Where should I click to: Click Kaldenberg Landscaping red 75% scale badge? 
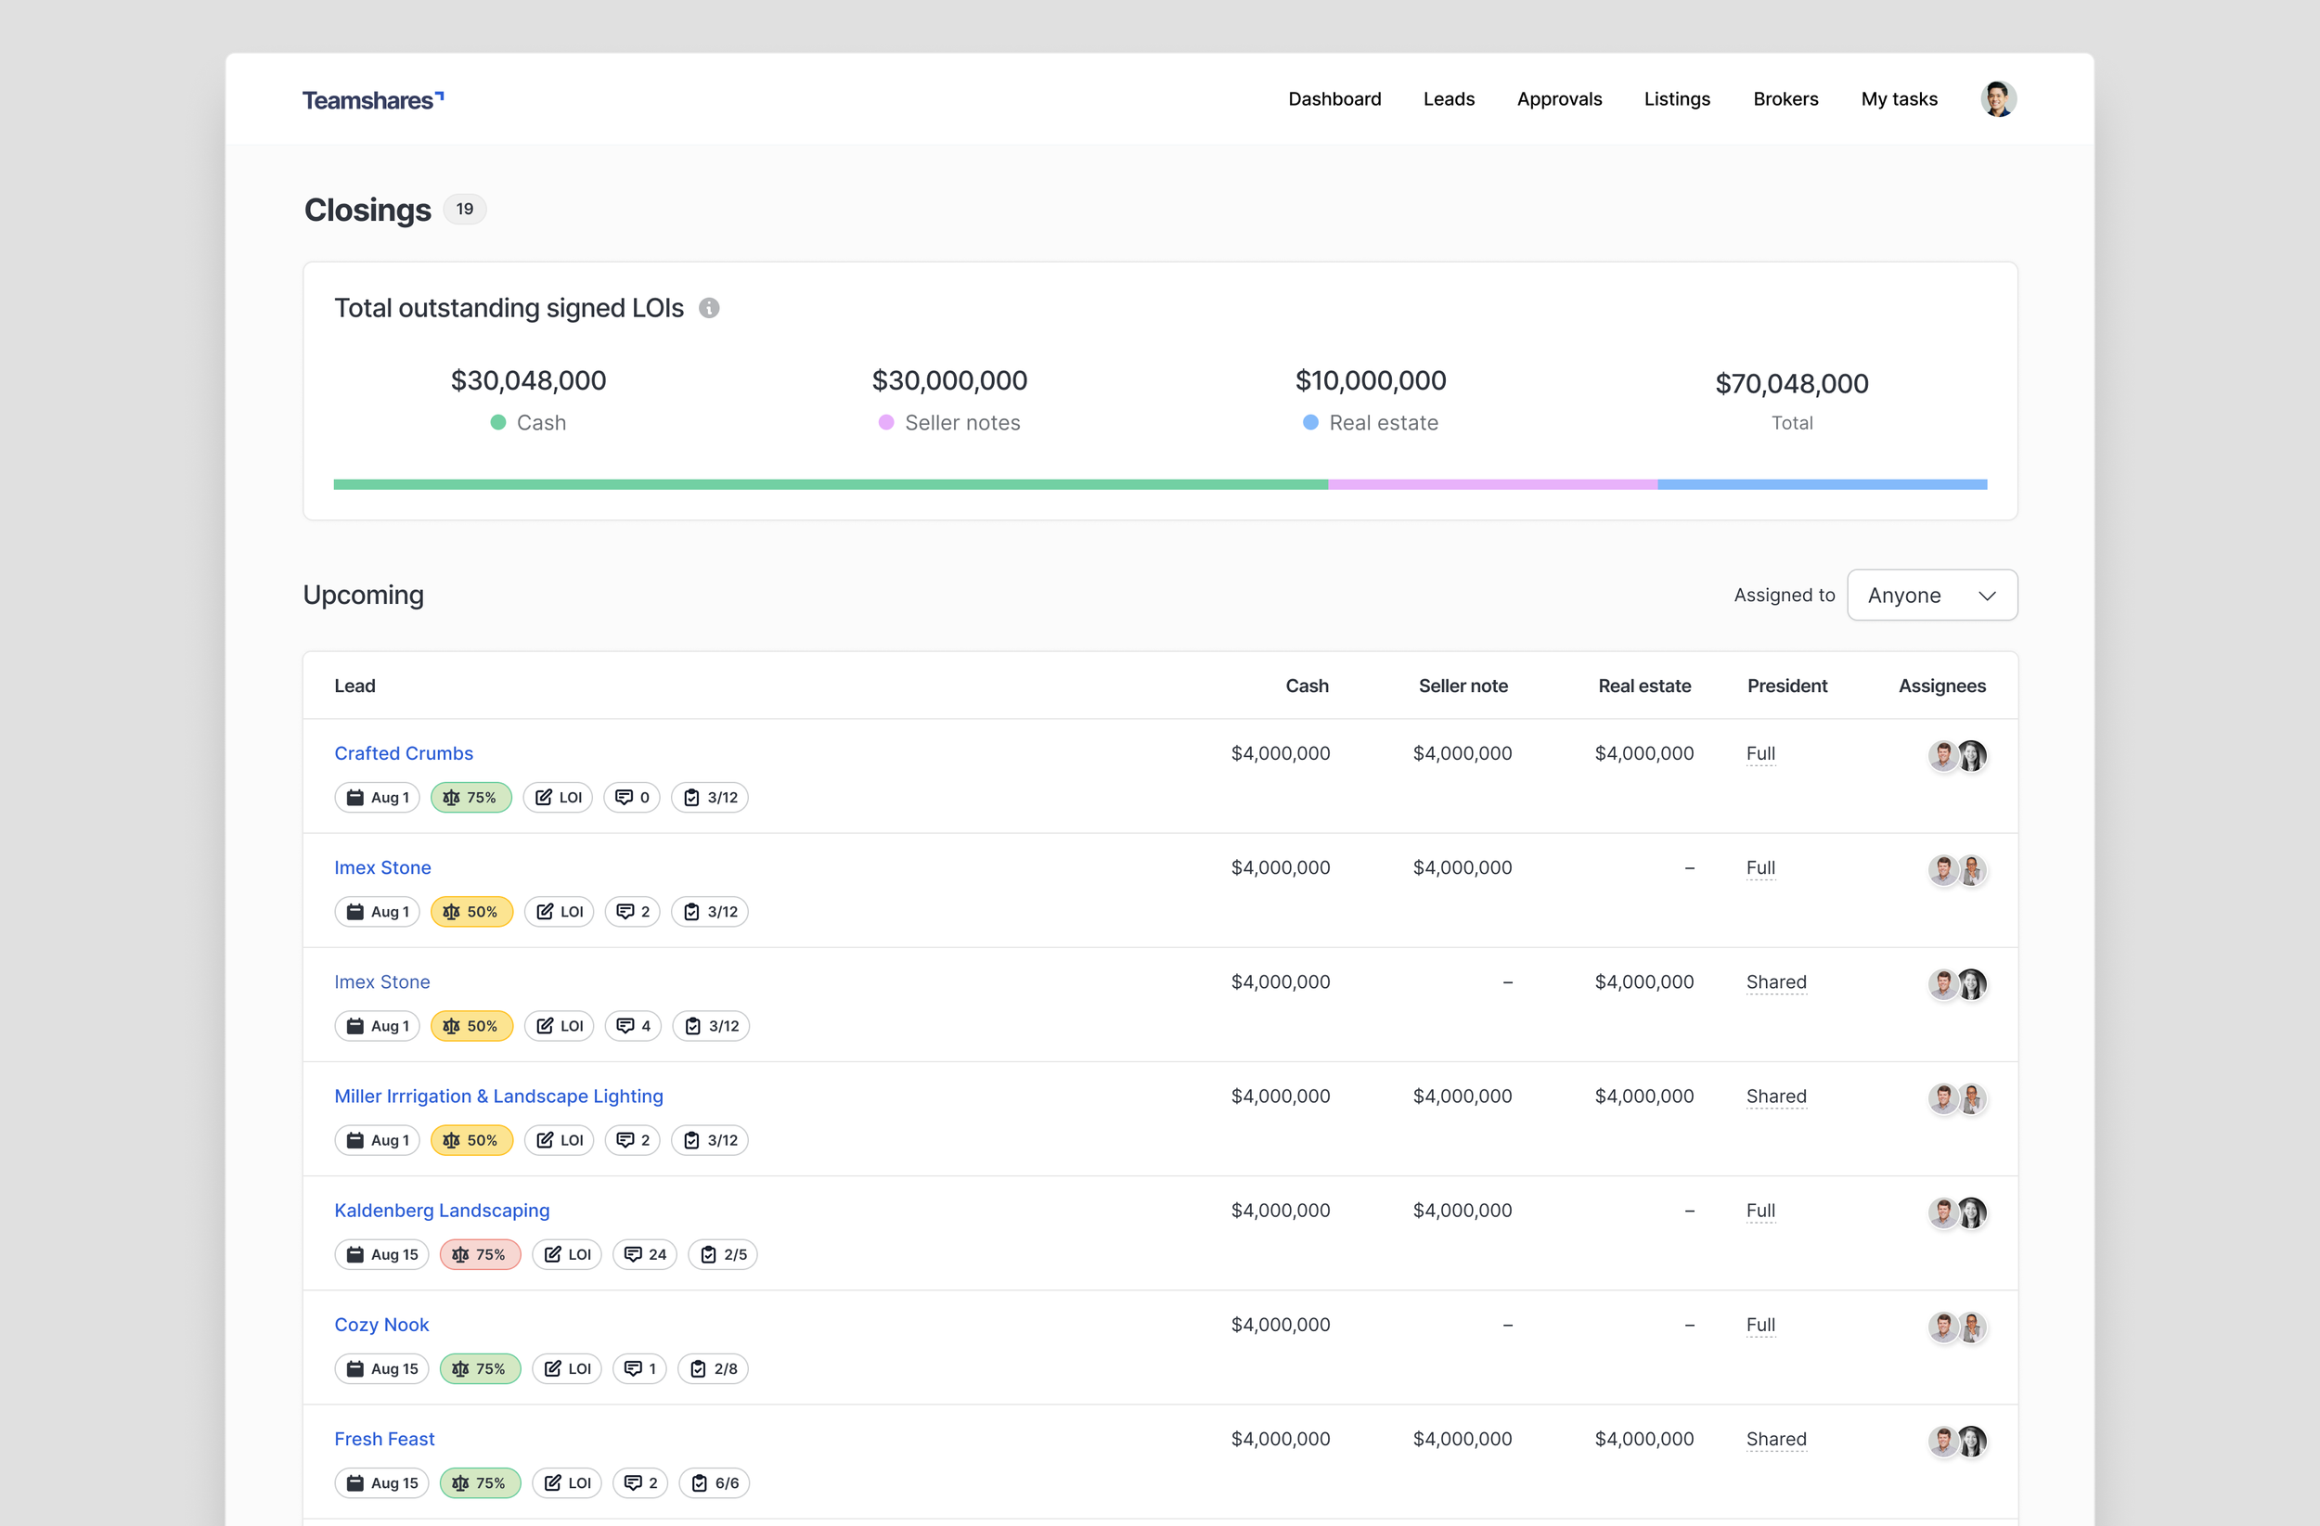click(480, 1254)
